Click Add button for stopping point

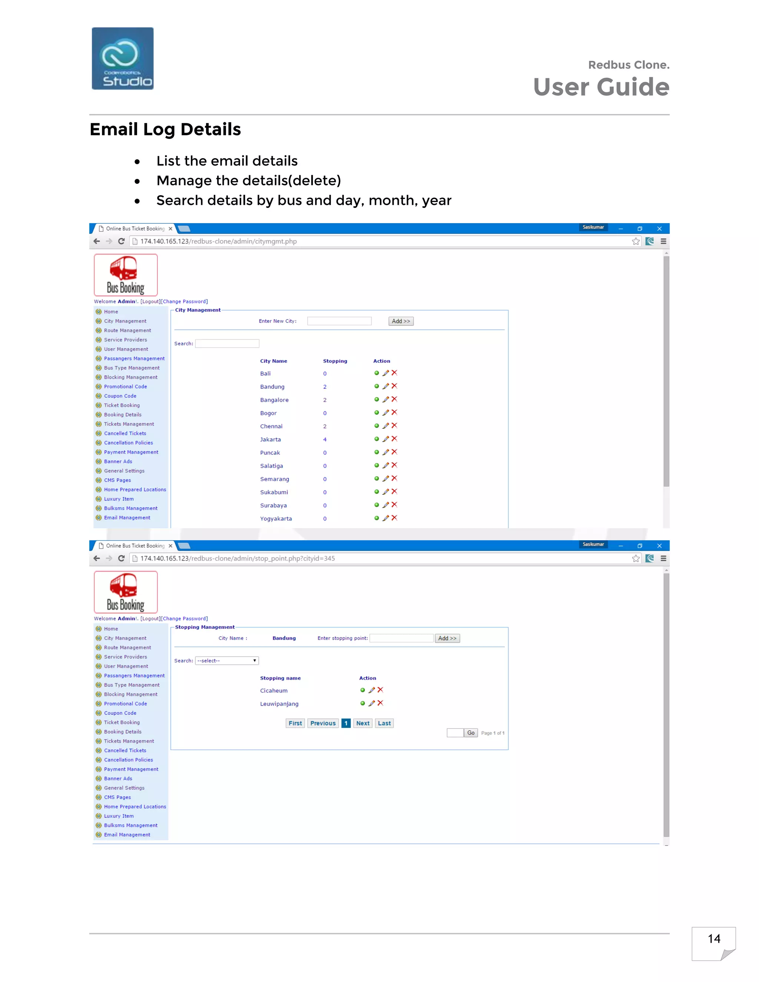pos(447,638)
